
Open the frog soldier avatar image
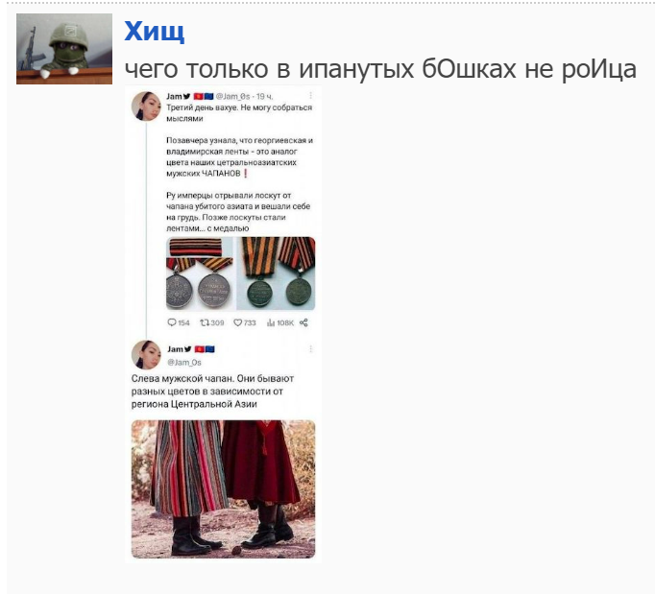(x=64, y=49)
